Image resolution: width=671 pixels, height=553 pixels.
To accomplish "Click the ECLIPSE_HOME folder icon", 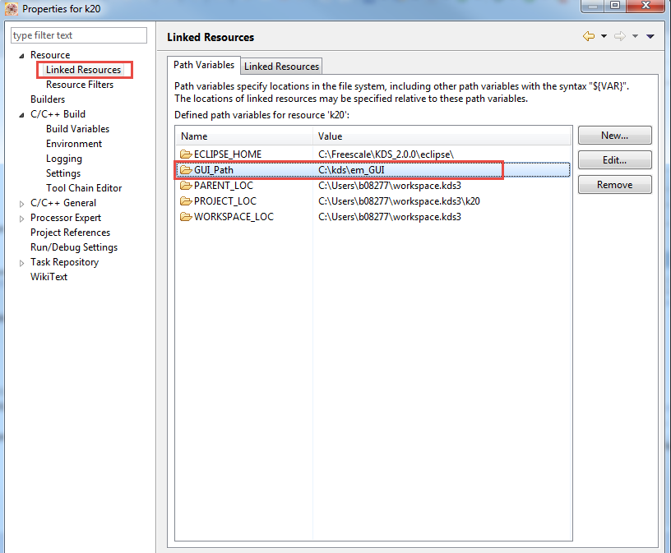I will pos(186,154).
